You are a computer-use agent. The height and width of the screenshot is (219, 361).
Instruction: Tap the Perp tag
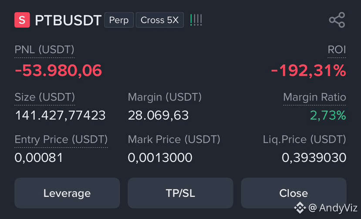[119, 20]
